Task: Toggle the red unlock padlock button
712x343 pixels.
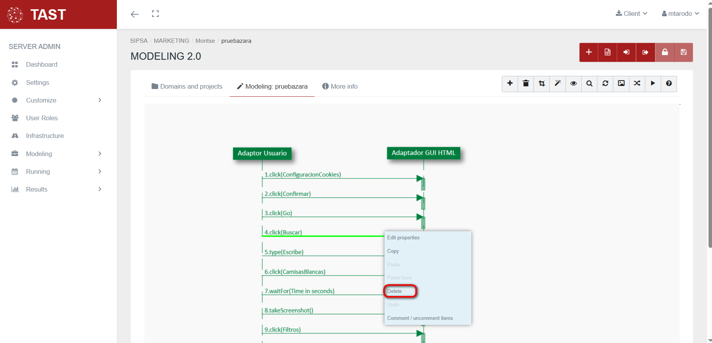Action: pos(665,52)
